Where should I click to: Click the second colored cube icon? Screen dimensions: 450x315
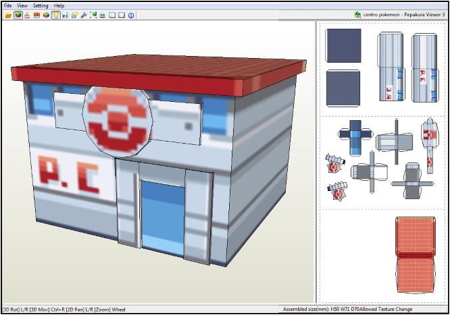tap(46, 16)
